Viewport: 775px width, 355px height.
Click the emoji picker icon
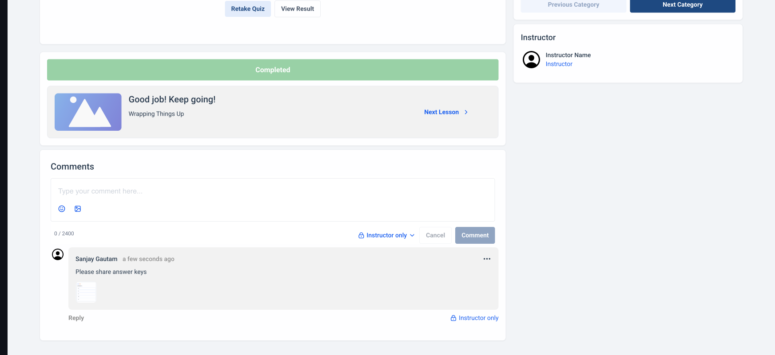pyautogui.click(x=62, y=209)
